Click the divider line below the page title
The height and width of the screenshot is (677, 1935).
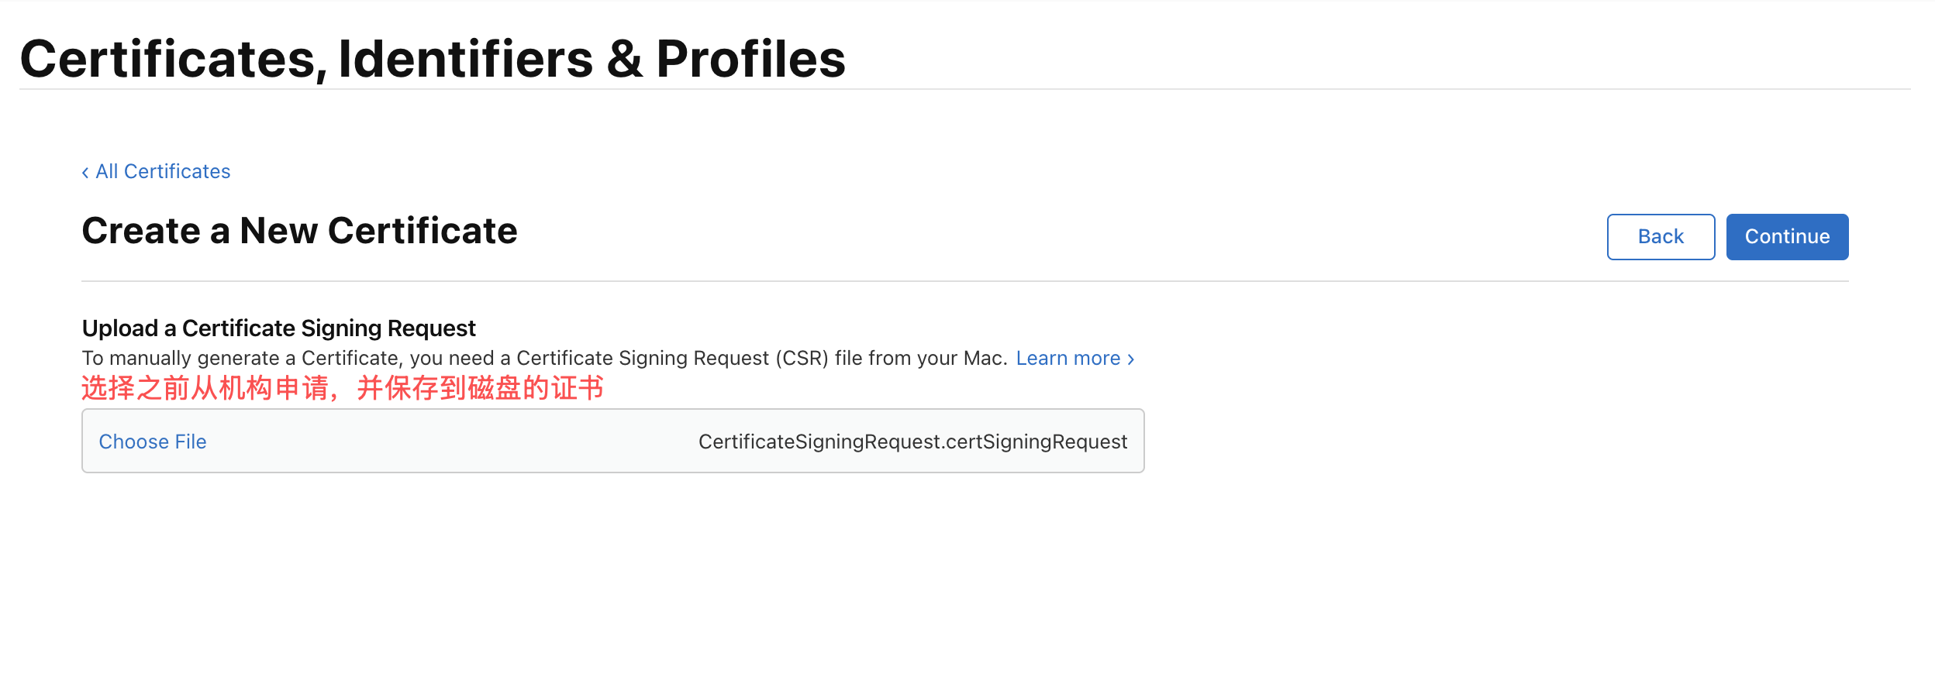coord(964,89)
